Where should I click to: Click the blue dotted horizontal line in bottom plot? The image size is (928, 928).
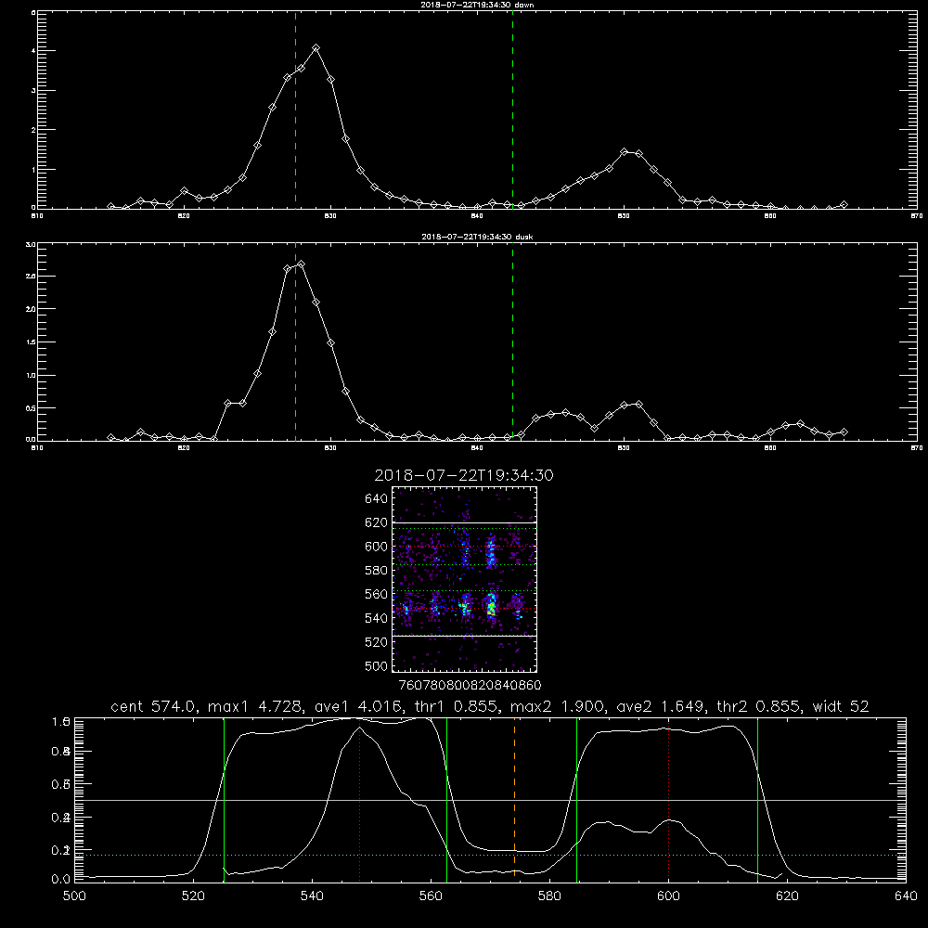coord(490,855)
